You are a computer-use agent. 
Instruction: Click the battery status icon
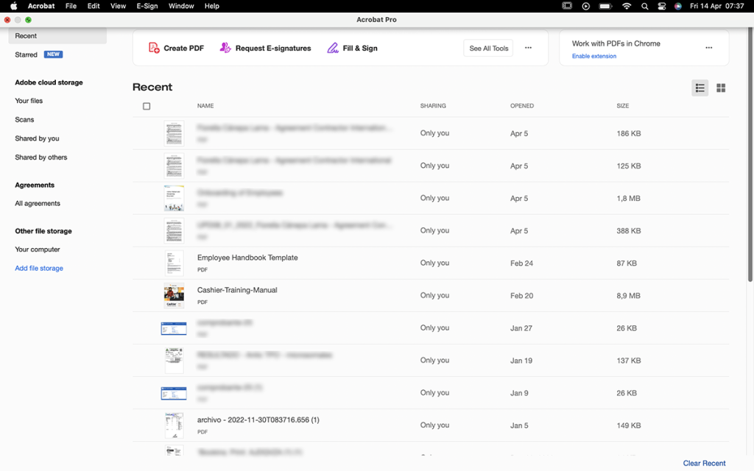[x=605, y=6]
